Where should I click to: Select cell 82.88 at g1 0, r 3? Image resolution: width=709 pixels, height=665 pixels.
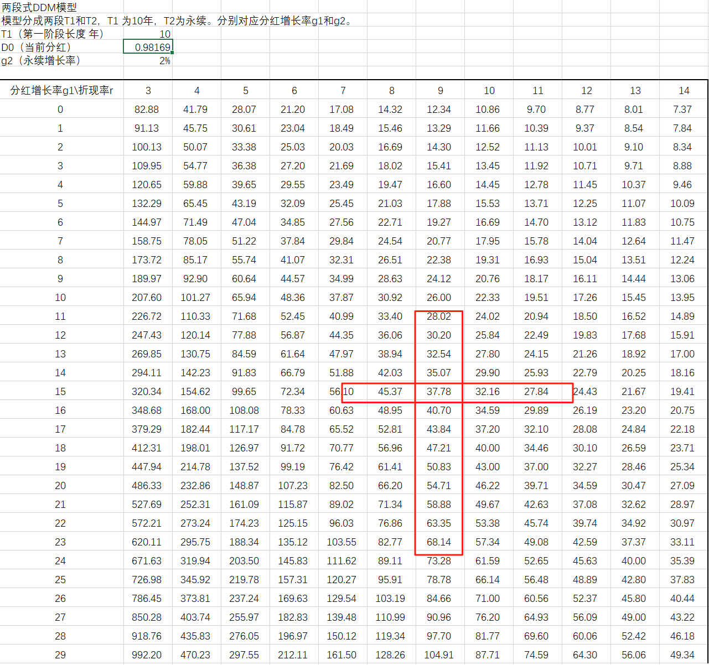(148, 109)
